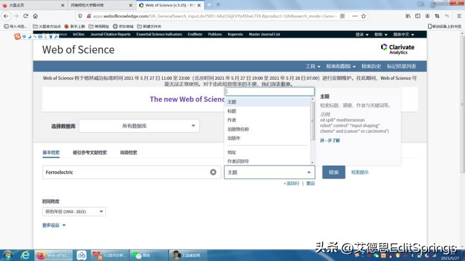Click the browser address bar URL

click(214, 16)
